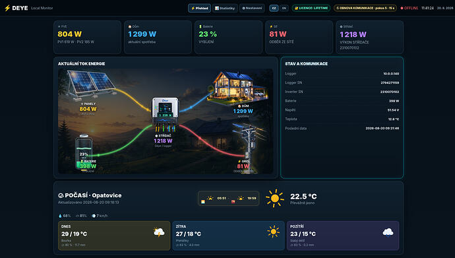Screen dimensions: 455x258
Task: Click the Stav a komunikace heading
Action: click(x=306, y=64)
